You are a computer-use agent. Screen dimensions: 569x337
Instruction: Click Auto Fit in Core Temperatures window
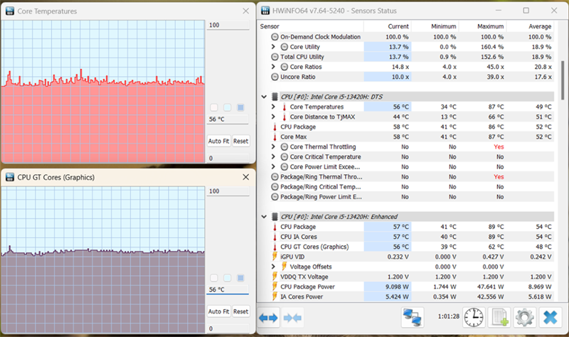[219, 141]
